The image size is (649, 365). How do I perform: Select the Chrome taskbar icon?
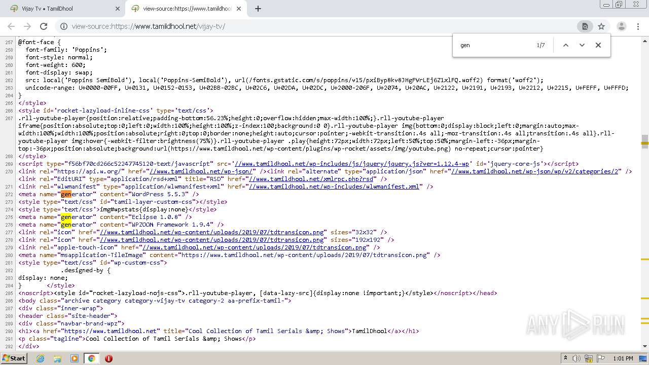click(x=91, y=358)
